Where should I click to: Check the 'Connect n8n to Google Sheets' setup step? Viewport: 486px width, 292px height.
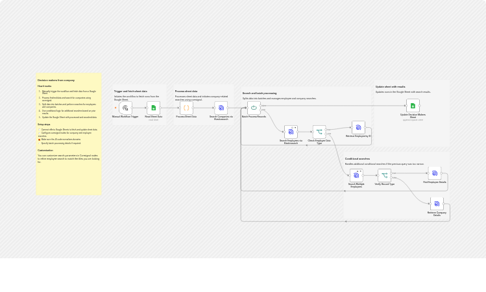(x=40, y=130)
